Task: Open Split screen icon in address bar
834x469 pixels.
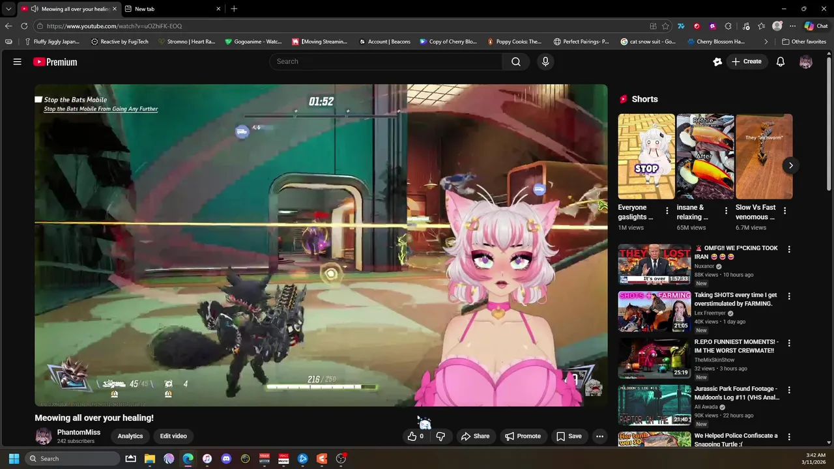Action: pos(653,26)
